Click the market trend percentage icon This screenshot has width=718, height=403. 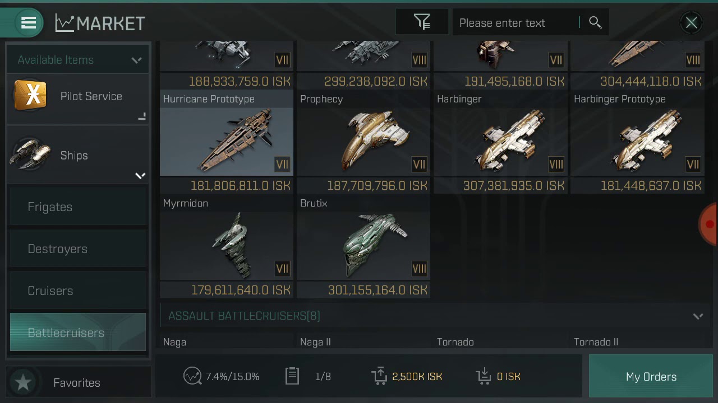(x=192, y=376)
